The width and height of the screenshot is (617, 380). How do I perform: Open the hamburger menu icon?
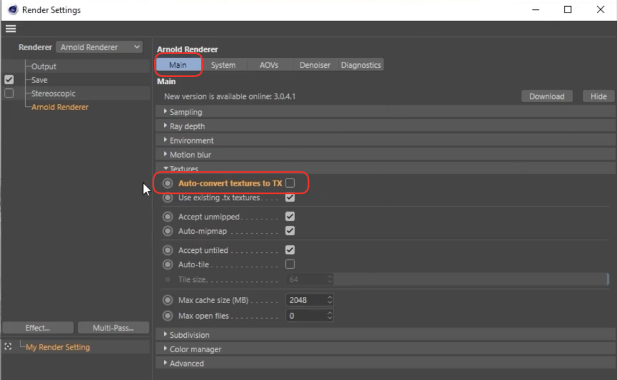point(11,29)
